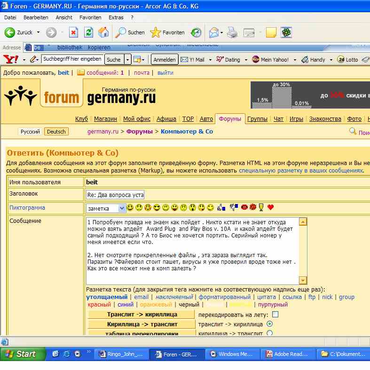Open the выйти logout link

pos(165,73)
